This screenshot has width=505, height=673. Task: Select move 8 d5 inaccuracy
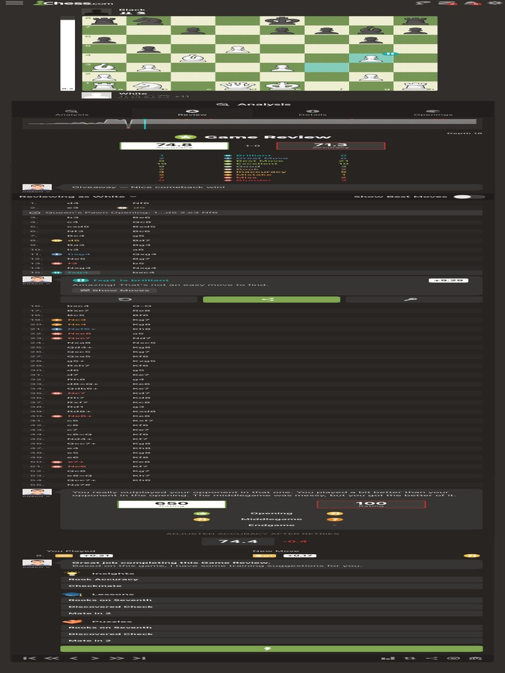pos(74,241)
